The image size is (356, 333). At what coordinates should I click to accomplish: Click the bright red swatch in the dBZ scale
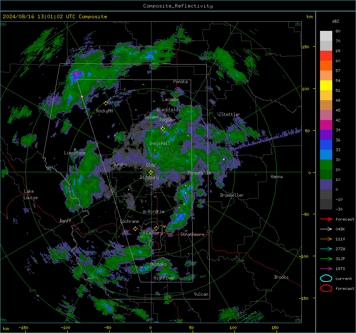pos(326,56)
